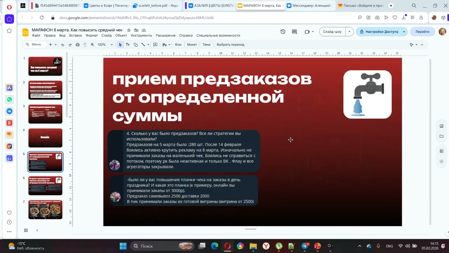Move the presentation using the folder icon
The height and width of the screenshot is (253, 449).
136,30
